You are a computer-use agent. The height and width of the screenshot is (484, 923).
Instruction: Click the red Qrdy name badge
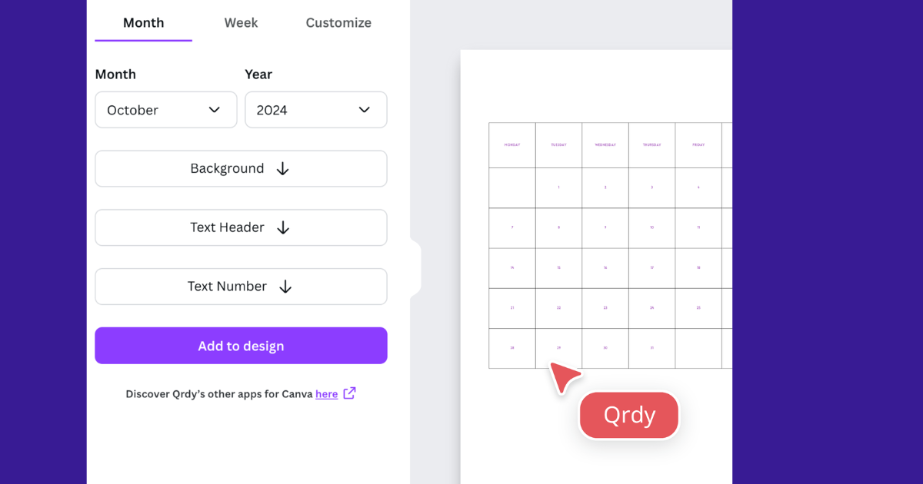pos(629,416)
